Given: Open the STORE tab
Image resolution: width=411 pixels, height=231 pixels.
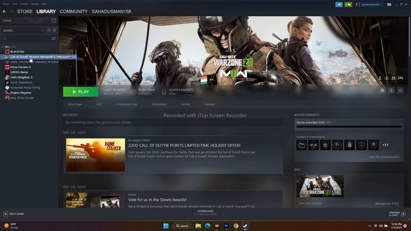Looking at the screenshot, I should pos(24,12).
